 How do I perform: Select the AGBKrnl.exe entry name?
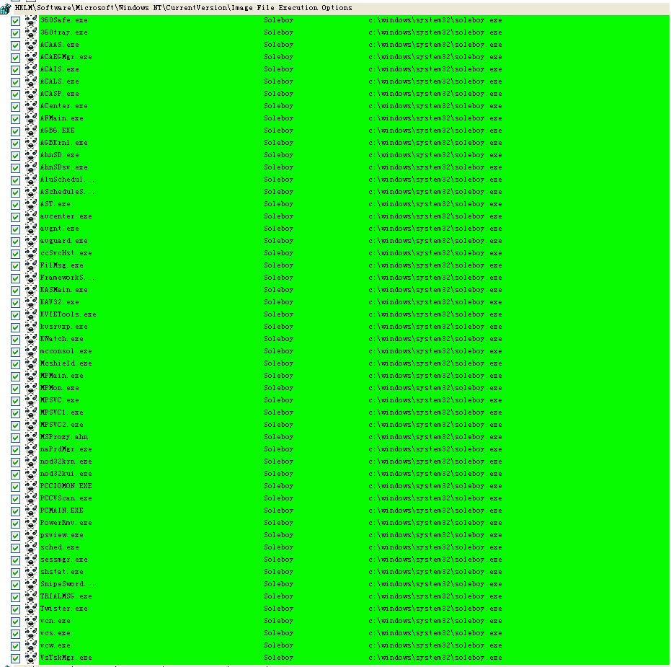point(63,143)
